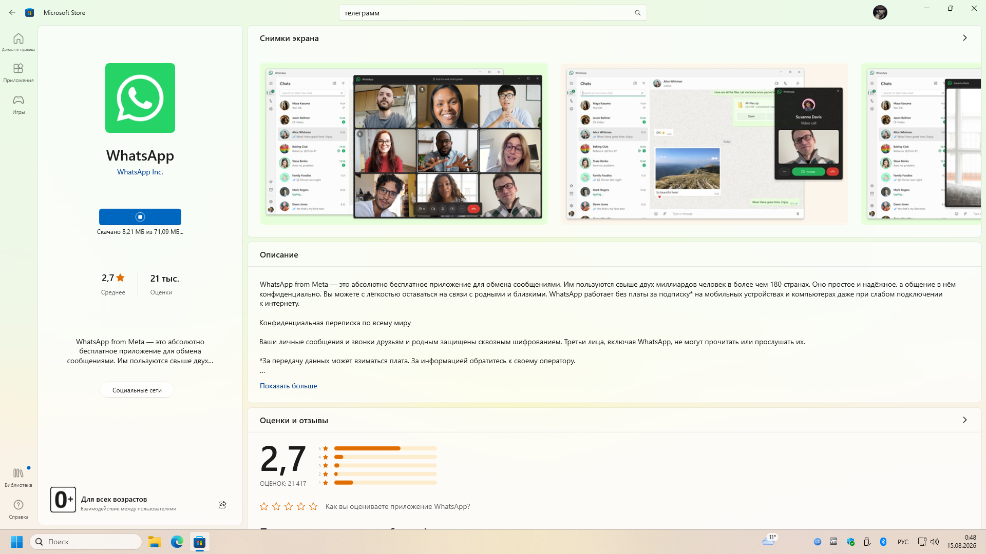Click the 5-star rating bar
Screen dimensions: 986x554
(385, 448)
